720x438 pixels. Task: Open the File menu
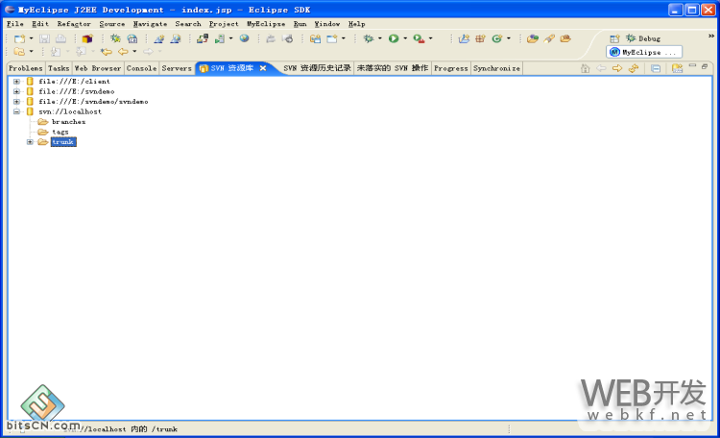pos(14,24)
